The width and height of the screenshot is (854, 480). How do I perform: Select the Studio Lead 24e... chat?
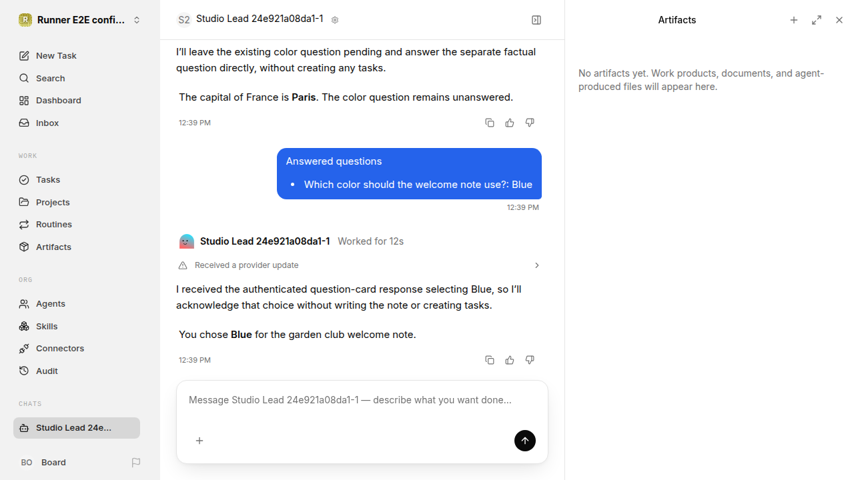(x=77, y=428)
